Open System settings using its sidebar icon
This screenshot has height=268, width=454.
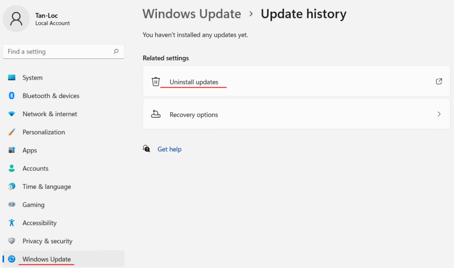(12, 77)
